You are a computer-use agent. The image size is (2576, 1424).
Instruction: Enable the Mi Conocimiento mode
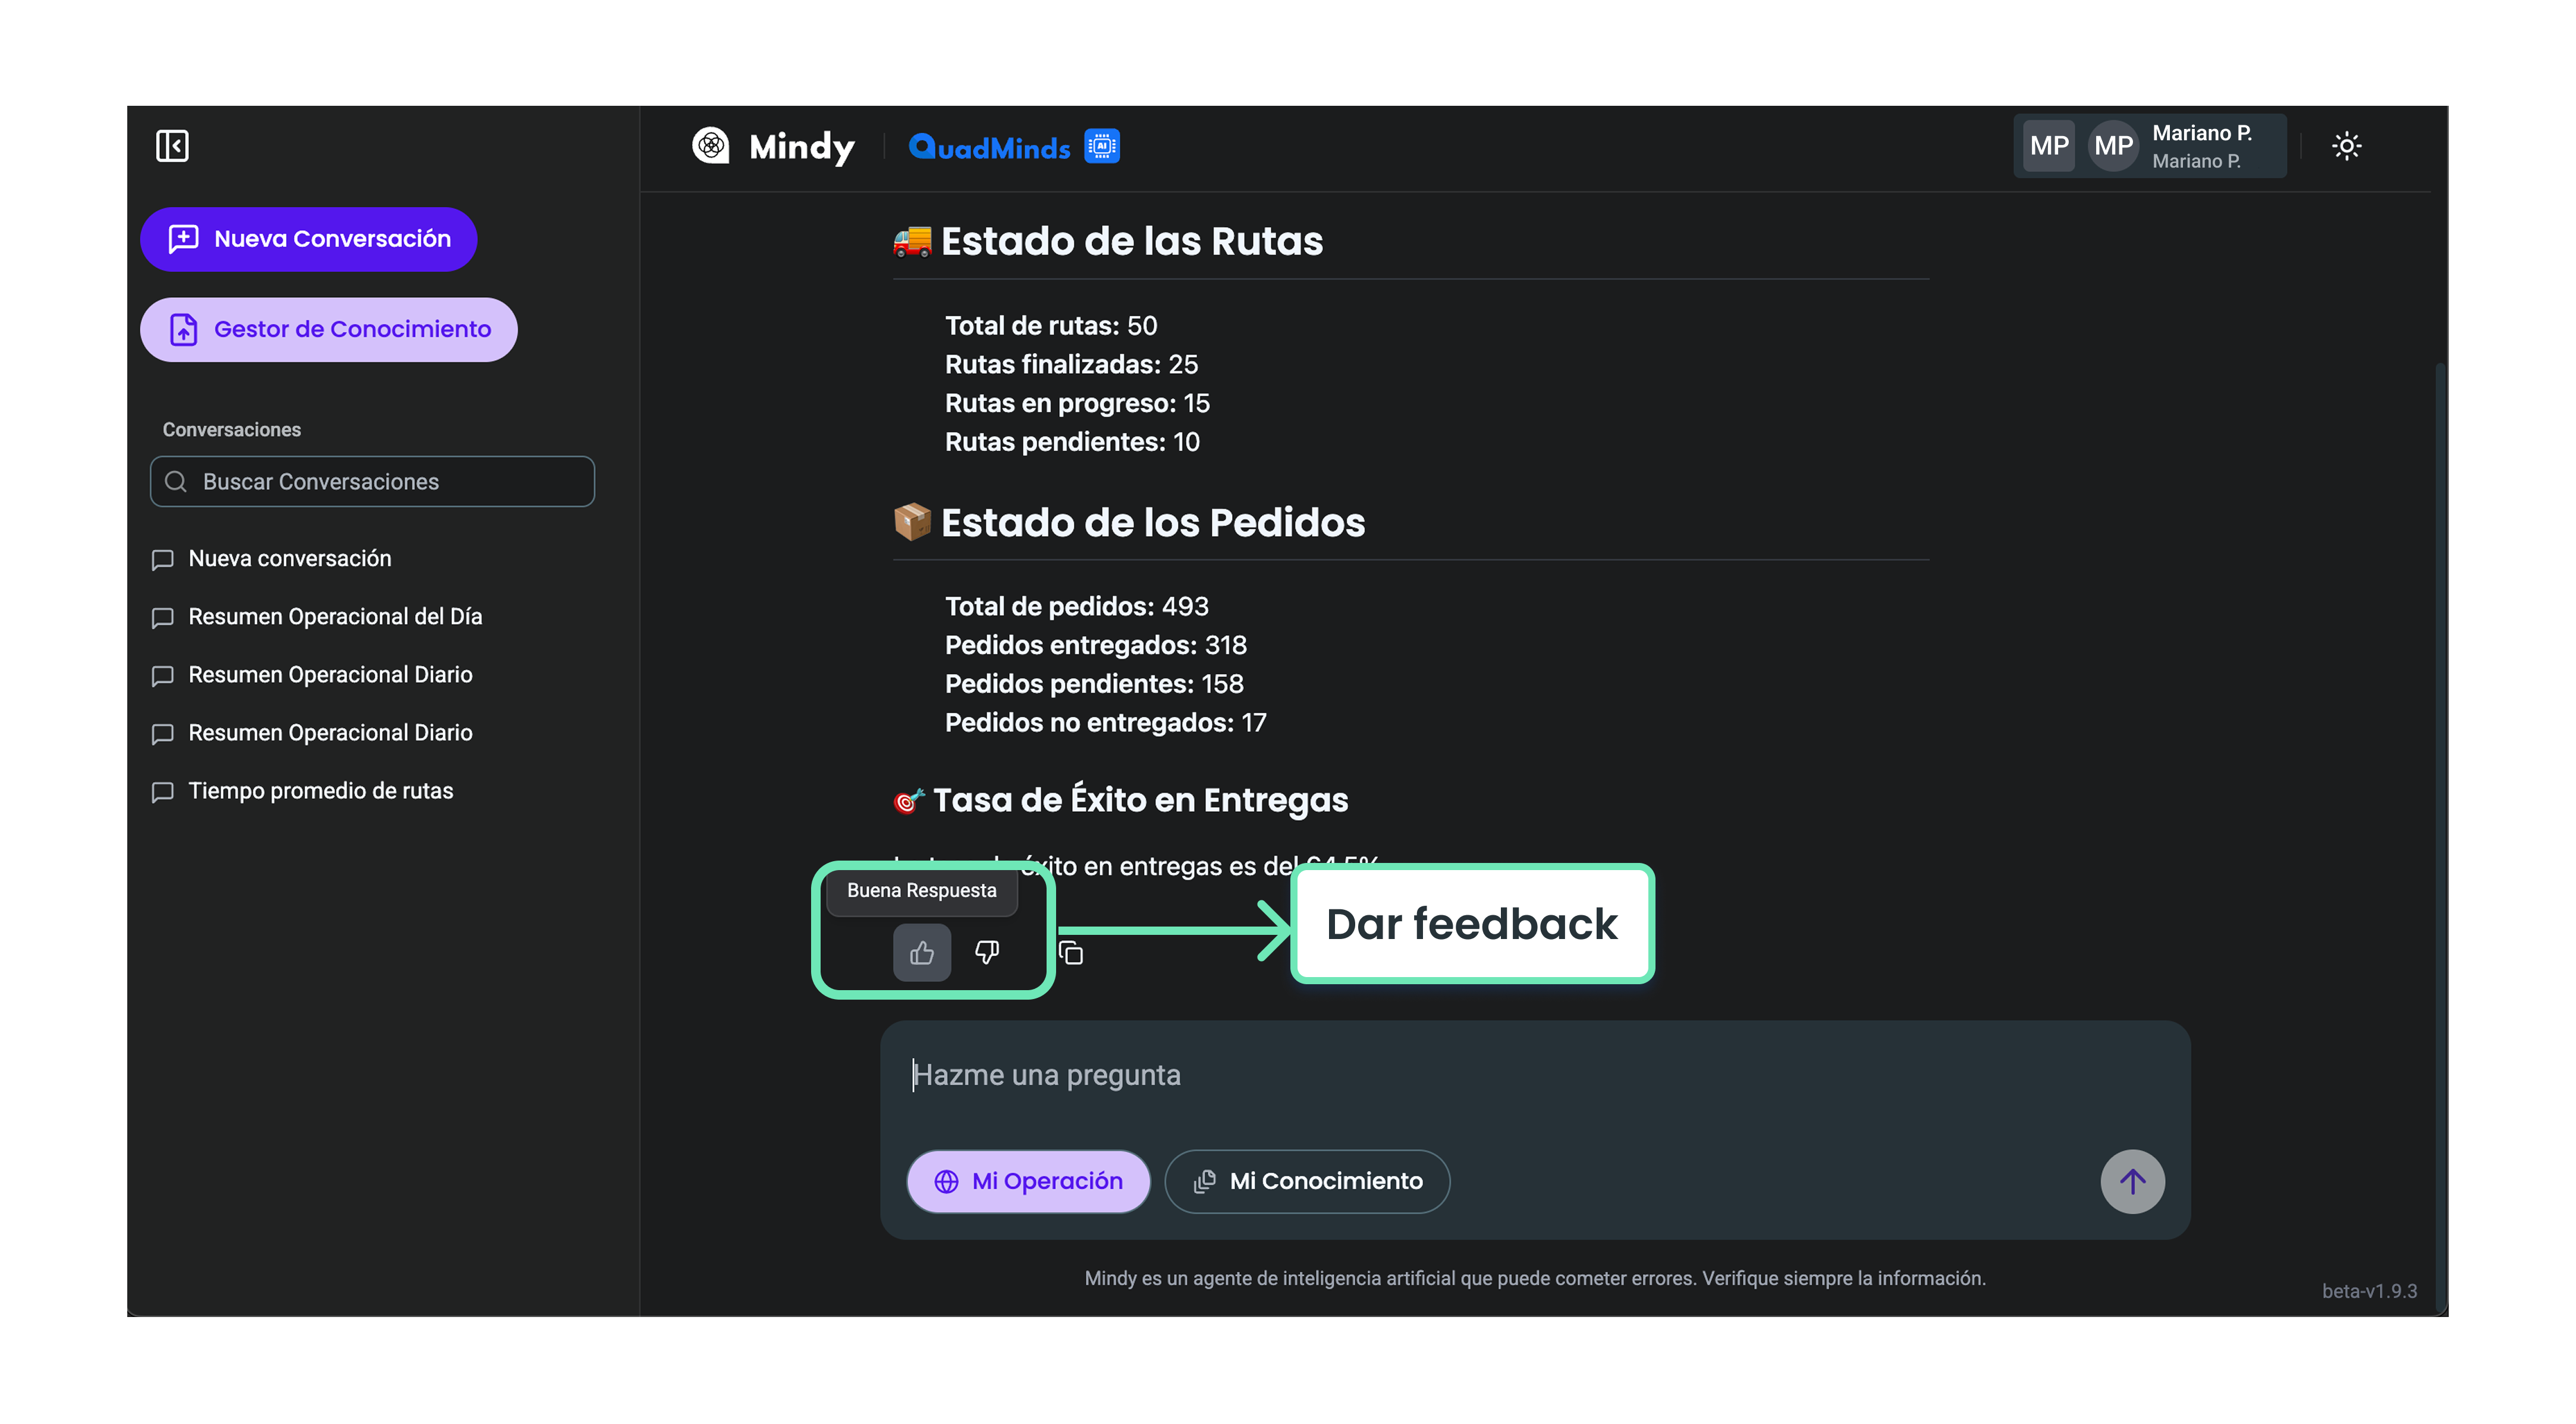point(1307,1181)
